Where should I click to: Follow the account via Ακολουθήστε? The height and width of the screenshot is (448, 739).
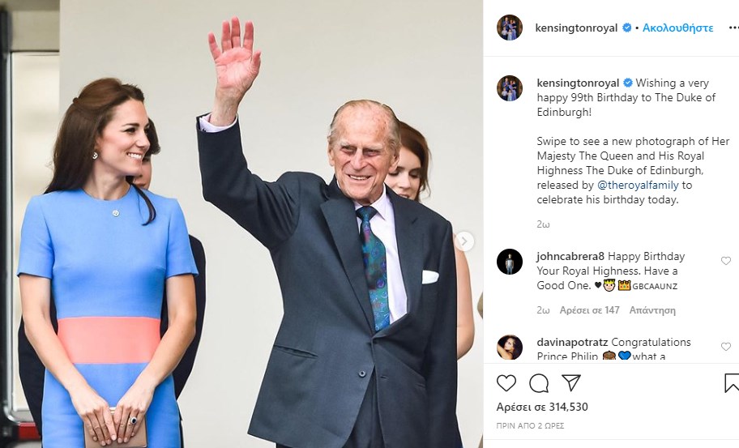[x=677, y=28]
